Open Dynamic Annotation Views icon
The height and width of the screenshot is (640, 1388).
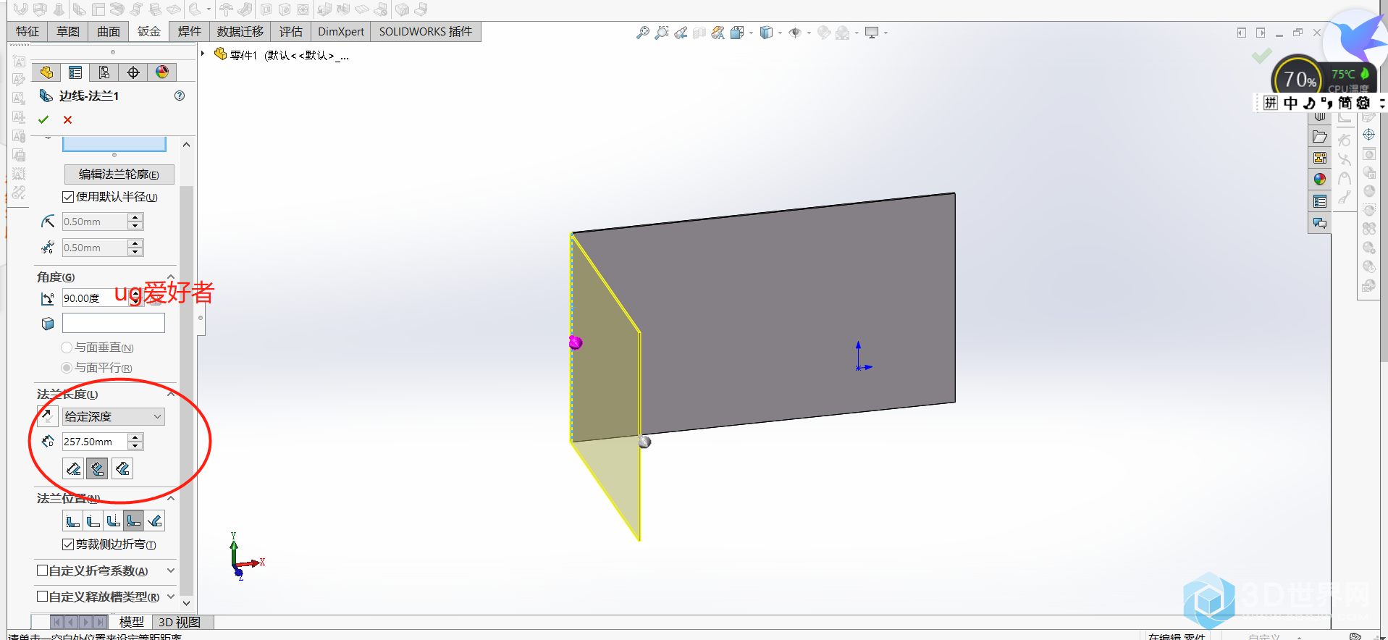pos(718,33)
